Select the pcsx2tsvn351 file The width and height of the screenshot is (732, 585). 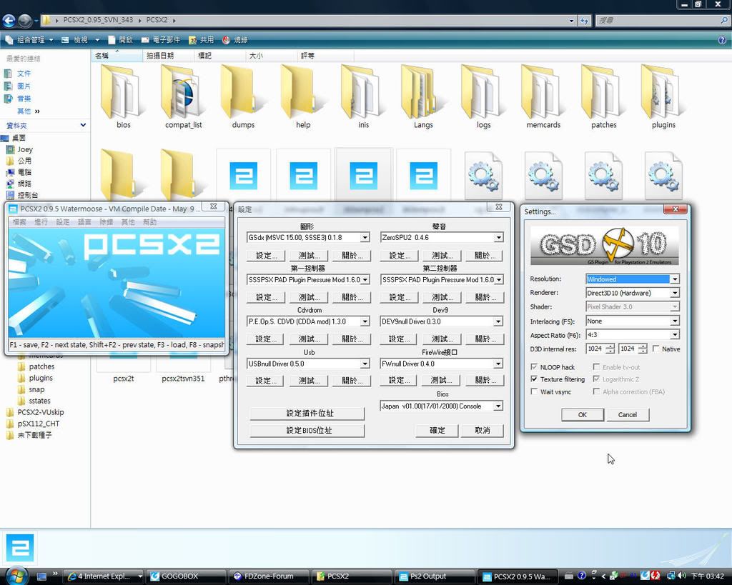pos(183,379)
